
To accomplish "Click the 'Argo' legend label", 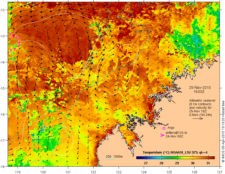I will click(x=171, y=128).
